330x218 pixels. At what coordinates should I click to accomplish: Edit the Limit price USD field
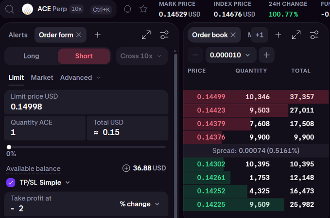coord(86,102)
